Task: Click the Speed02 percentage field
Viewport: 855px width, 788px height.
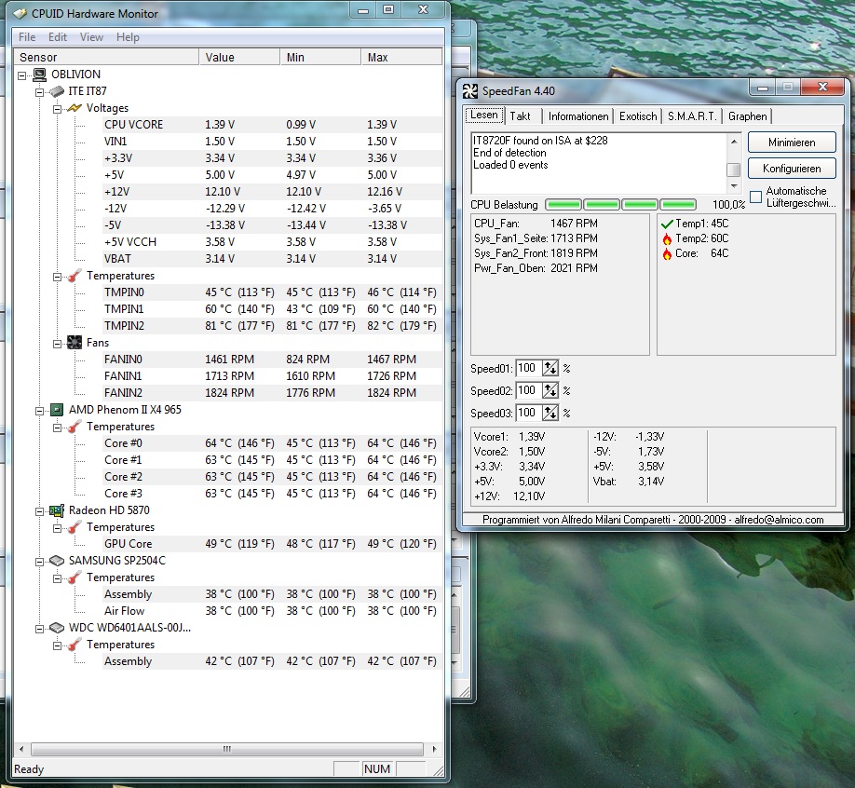Action: (528, 390)
